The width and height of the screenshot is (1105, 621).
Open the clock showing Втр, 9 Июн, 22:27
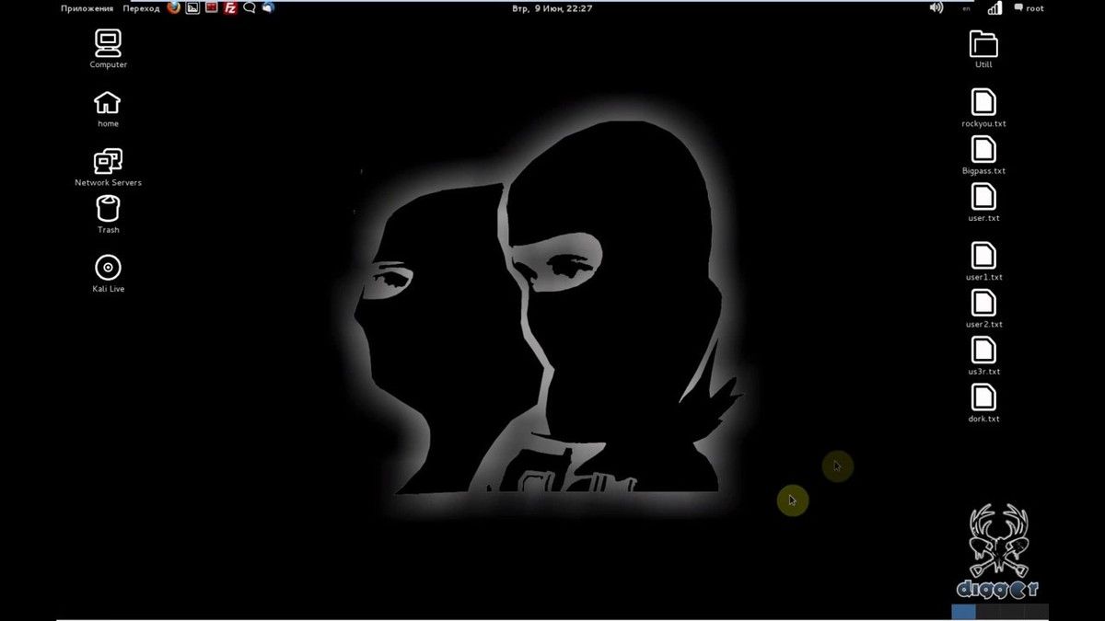click(552, 8)
